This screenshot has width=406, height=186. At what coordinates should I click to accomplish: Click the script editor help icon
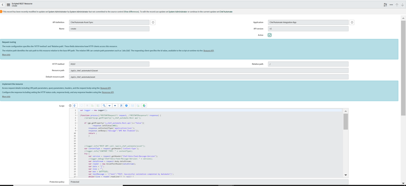(x=127, y=106)
